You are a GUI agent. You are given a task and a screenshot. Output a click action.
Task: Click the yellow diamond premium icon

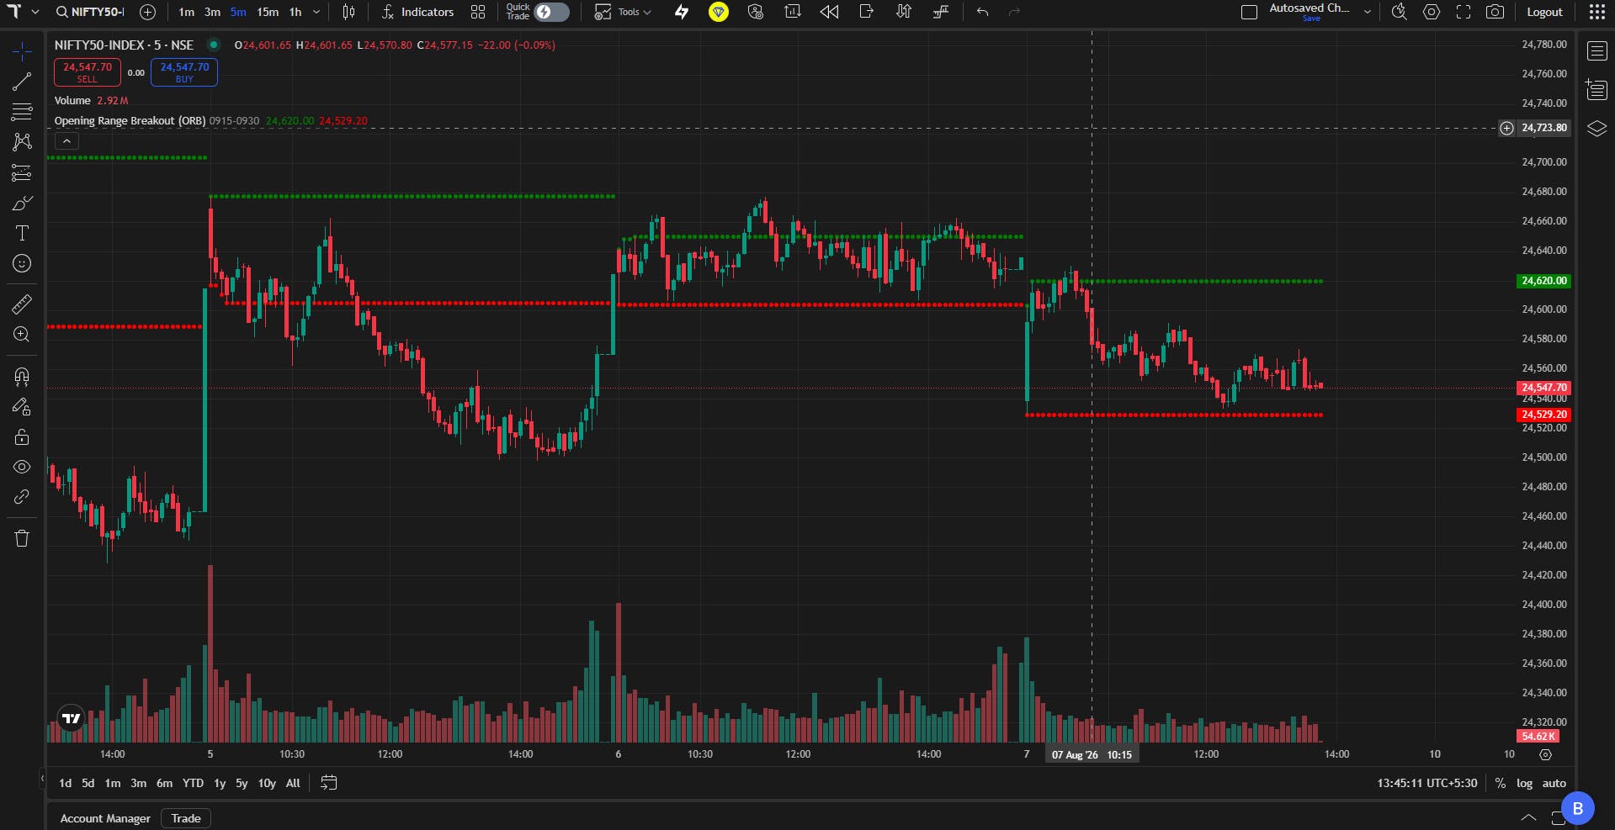click(719, 12)
